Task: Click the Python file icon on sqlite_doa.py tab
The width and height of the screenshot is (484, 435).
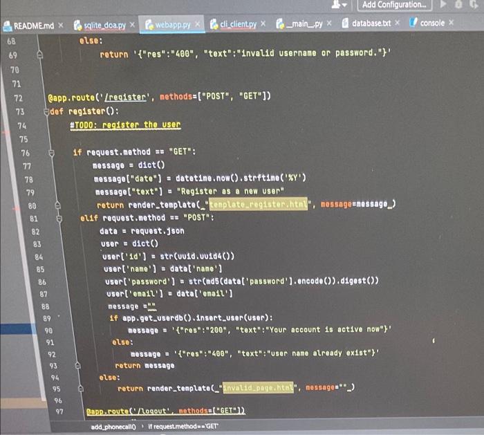Action: (x=77, y=26)
